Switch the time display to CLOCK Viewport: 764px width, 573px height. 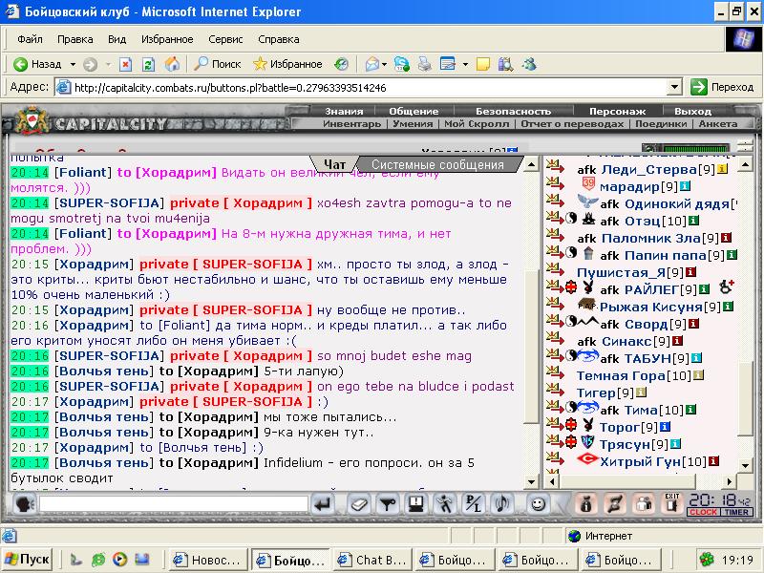click(703, 512)
